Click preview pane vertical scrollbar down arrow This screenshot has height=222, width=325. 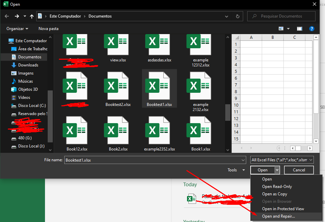[x=316, y=141]
